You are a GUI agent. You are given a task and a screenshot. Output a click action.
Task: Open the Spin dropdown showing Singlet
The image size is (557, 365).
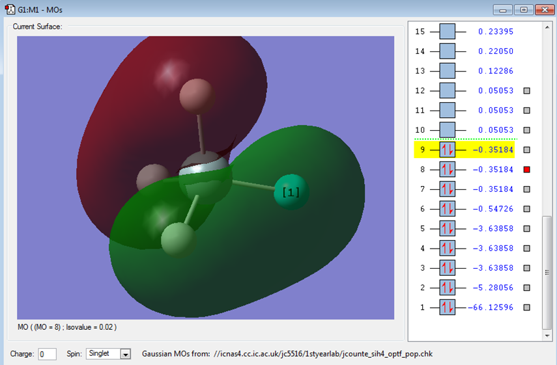(108, 354)
